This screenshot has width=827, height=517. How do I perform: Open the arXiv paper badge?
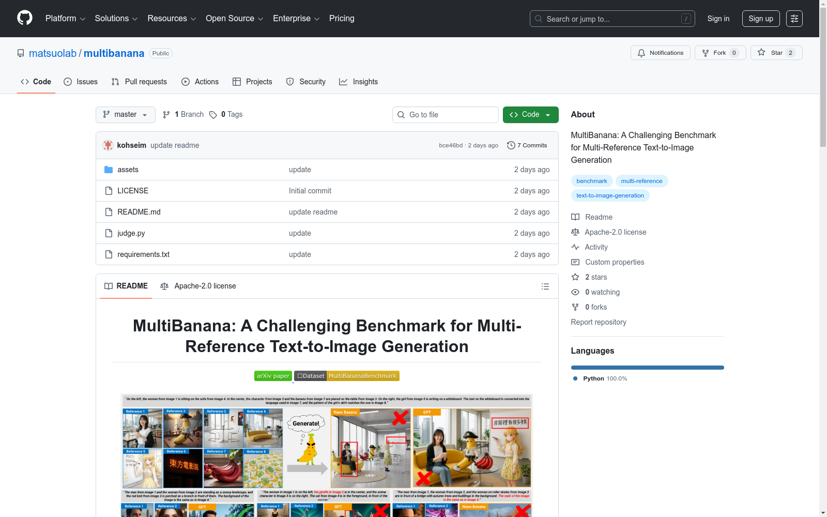(x=273, y=376)
